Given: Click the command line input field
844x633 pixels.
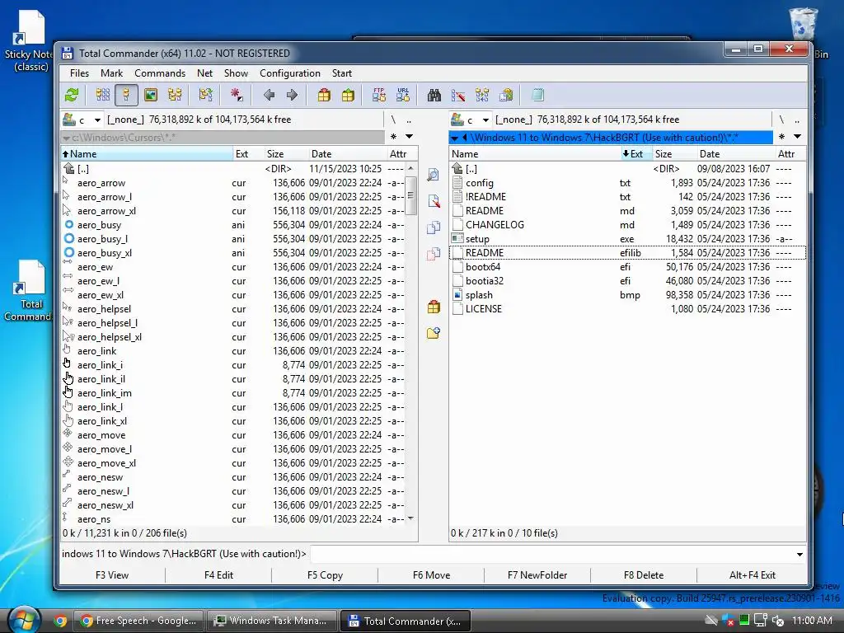Looking at the screenshot, I should (x=552, y=555).
